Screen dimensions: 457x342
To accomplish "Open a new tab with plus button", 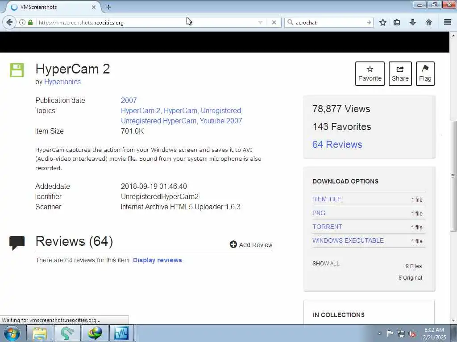I will pos(108,7).
